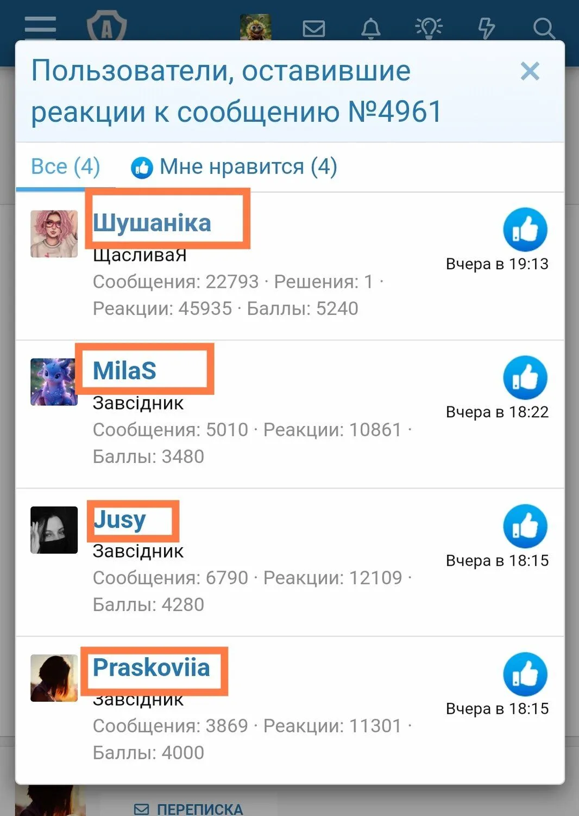
Task: Click the lightning bolt icon
Action: [486, 28]
